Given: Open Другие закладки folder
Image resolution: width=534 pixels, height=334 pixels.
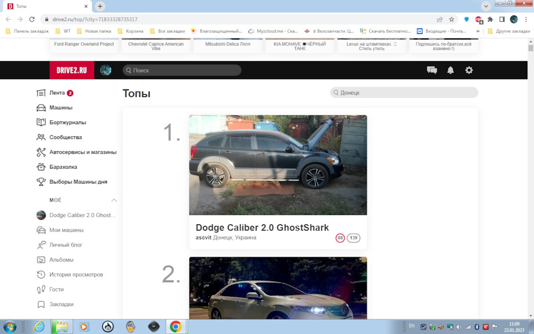Looking at the screenshot, I should tap(509, 31).
